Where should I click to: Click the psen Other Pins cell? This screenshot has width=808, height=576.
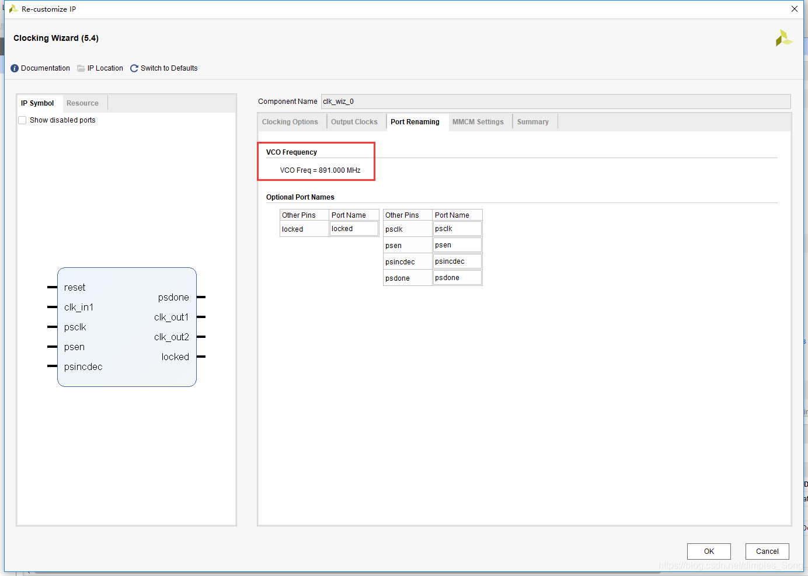coord(408,246)
